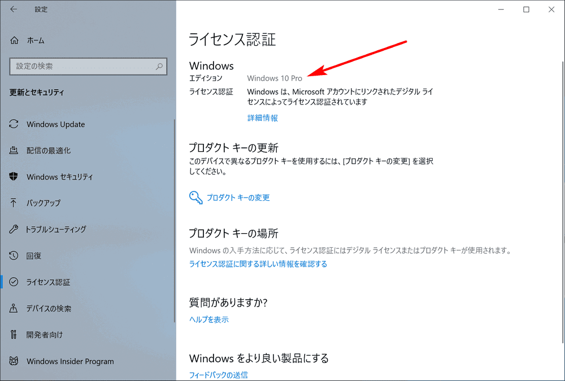The image size is (565, 381).
Task: Click the デバイスの検索 person locator icon
Action: click(x=14, y=308)
